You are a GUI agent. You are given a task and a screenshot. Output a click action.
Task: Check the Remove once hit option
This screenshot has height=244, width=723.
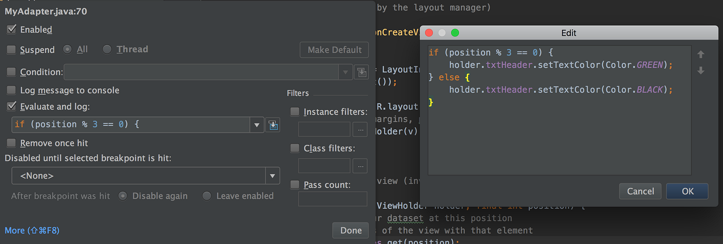pos(12,143)
